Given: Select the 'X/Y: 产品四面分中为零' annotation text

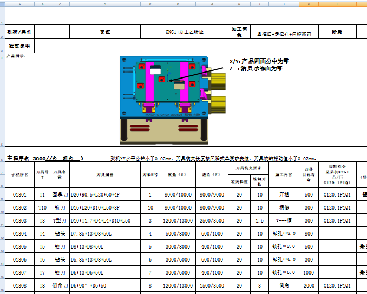Looking at the screenshot, I should (259, 61).
